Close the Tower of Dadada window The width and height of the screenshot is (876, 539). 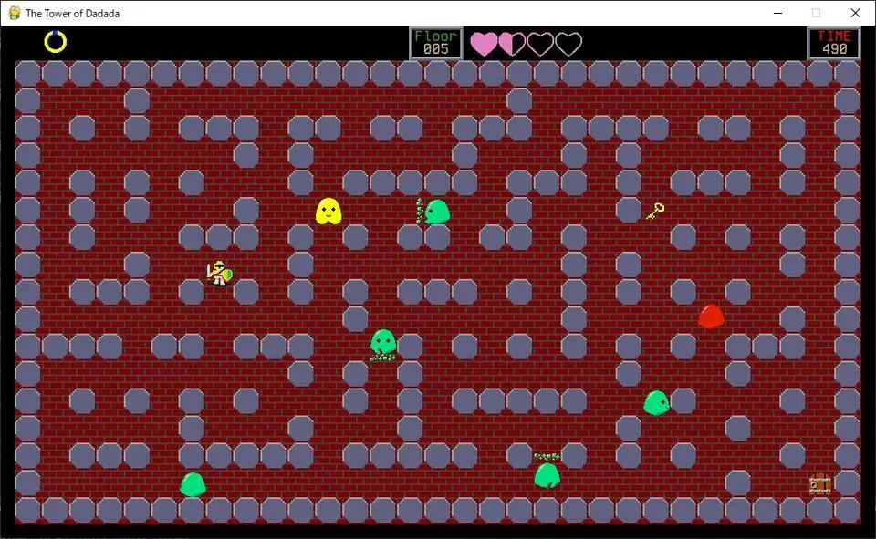(x=855, y=13)
